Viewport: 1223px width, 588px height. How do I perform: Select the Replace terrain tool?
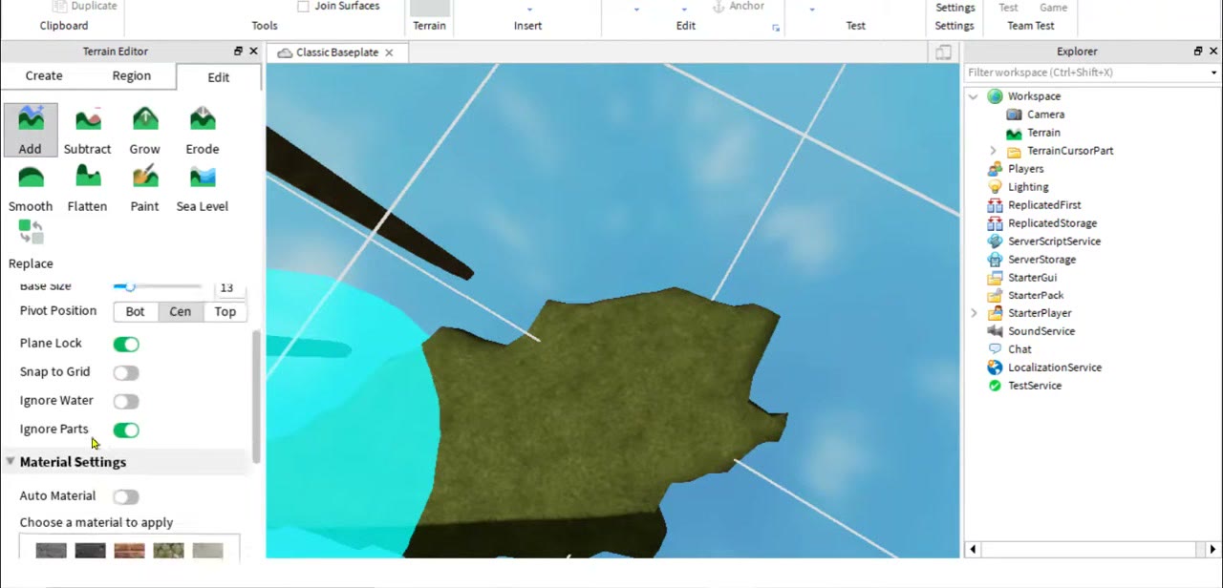[31, 244]
